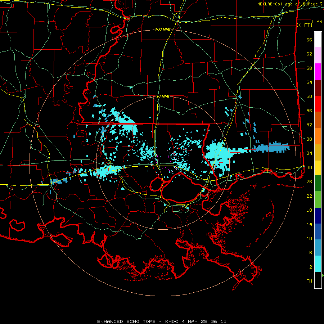Click the legend value "22"
This screenshot has height=324, width=324.
[x=309, y=196]
